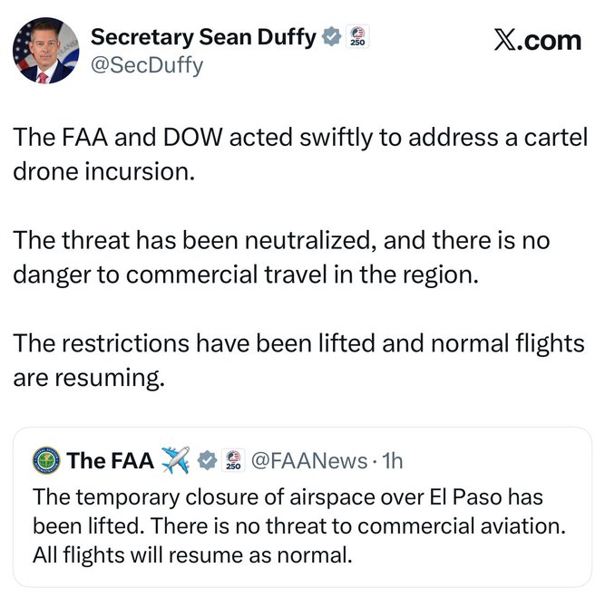Click the FAA seal avatar in quoted tweet
The height and width of the screenshot is (616, 605).
[x=45, y=460]
